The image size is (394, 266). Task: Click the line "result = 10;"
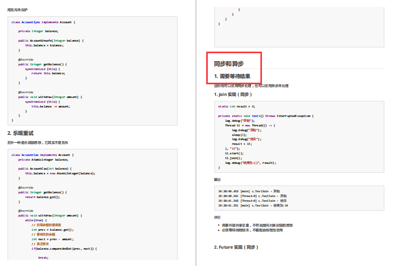242,144
